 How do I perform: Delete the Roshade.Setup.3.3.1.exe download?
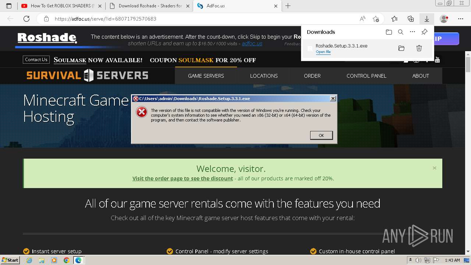[419, 48]
